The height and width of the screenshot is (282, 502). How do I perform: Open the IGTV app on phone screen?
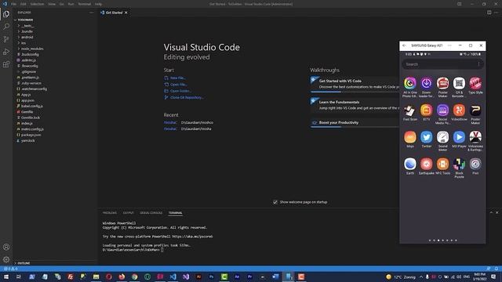click(x=426, y=112)
